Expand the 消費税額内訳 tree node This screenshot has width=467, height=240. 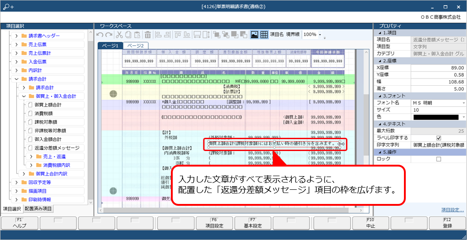(31, 165)
